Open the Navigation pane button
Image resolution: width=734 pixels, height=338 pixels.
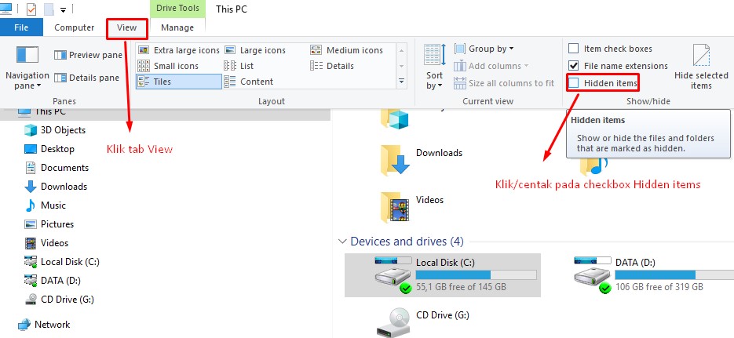pos(27,67)
